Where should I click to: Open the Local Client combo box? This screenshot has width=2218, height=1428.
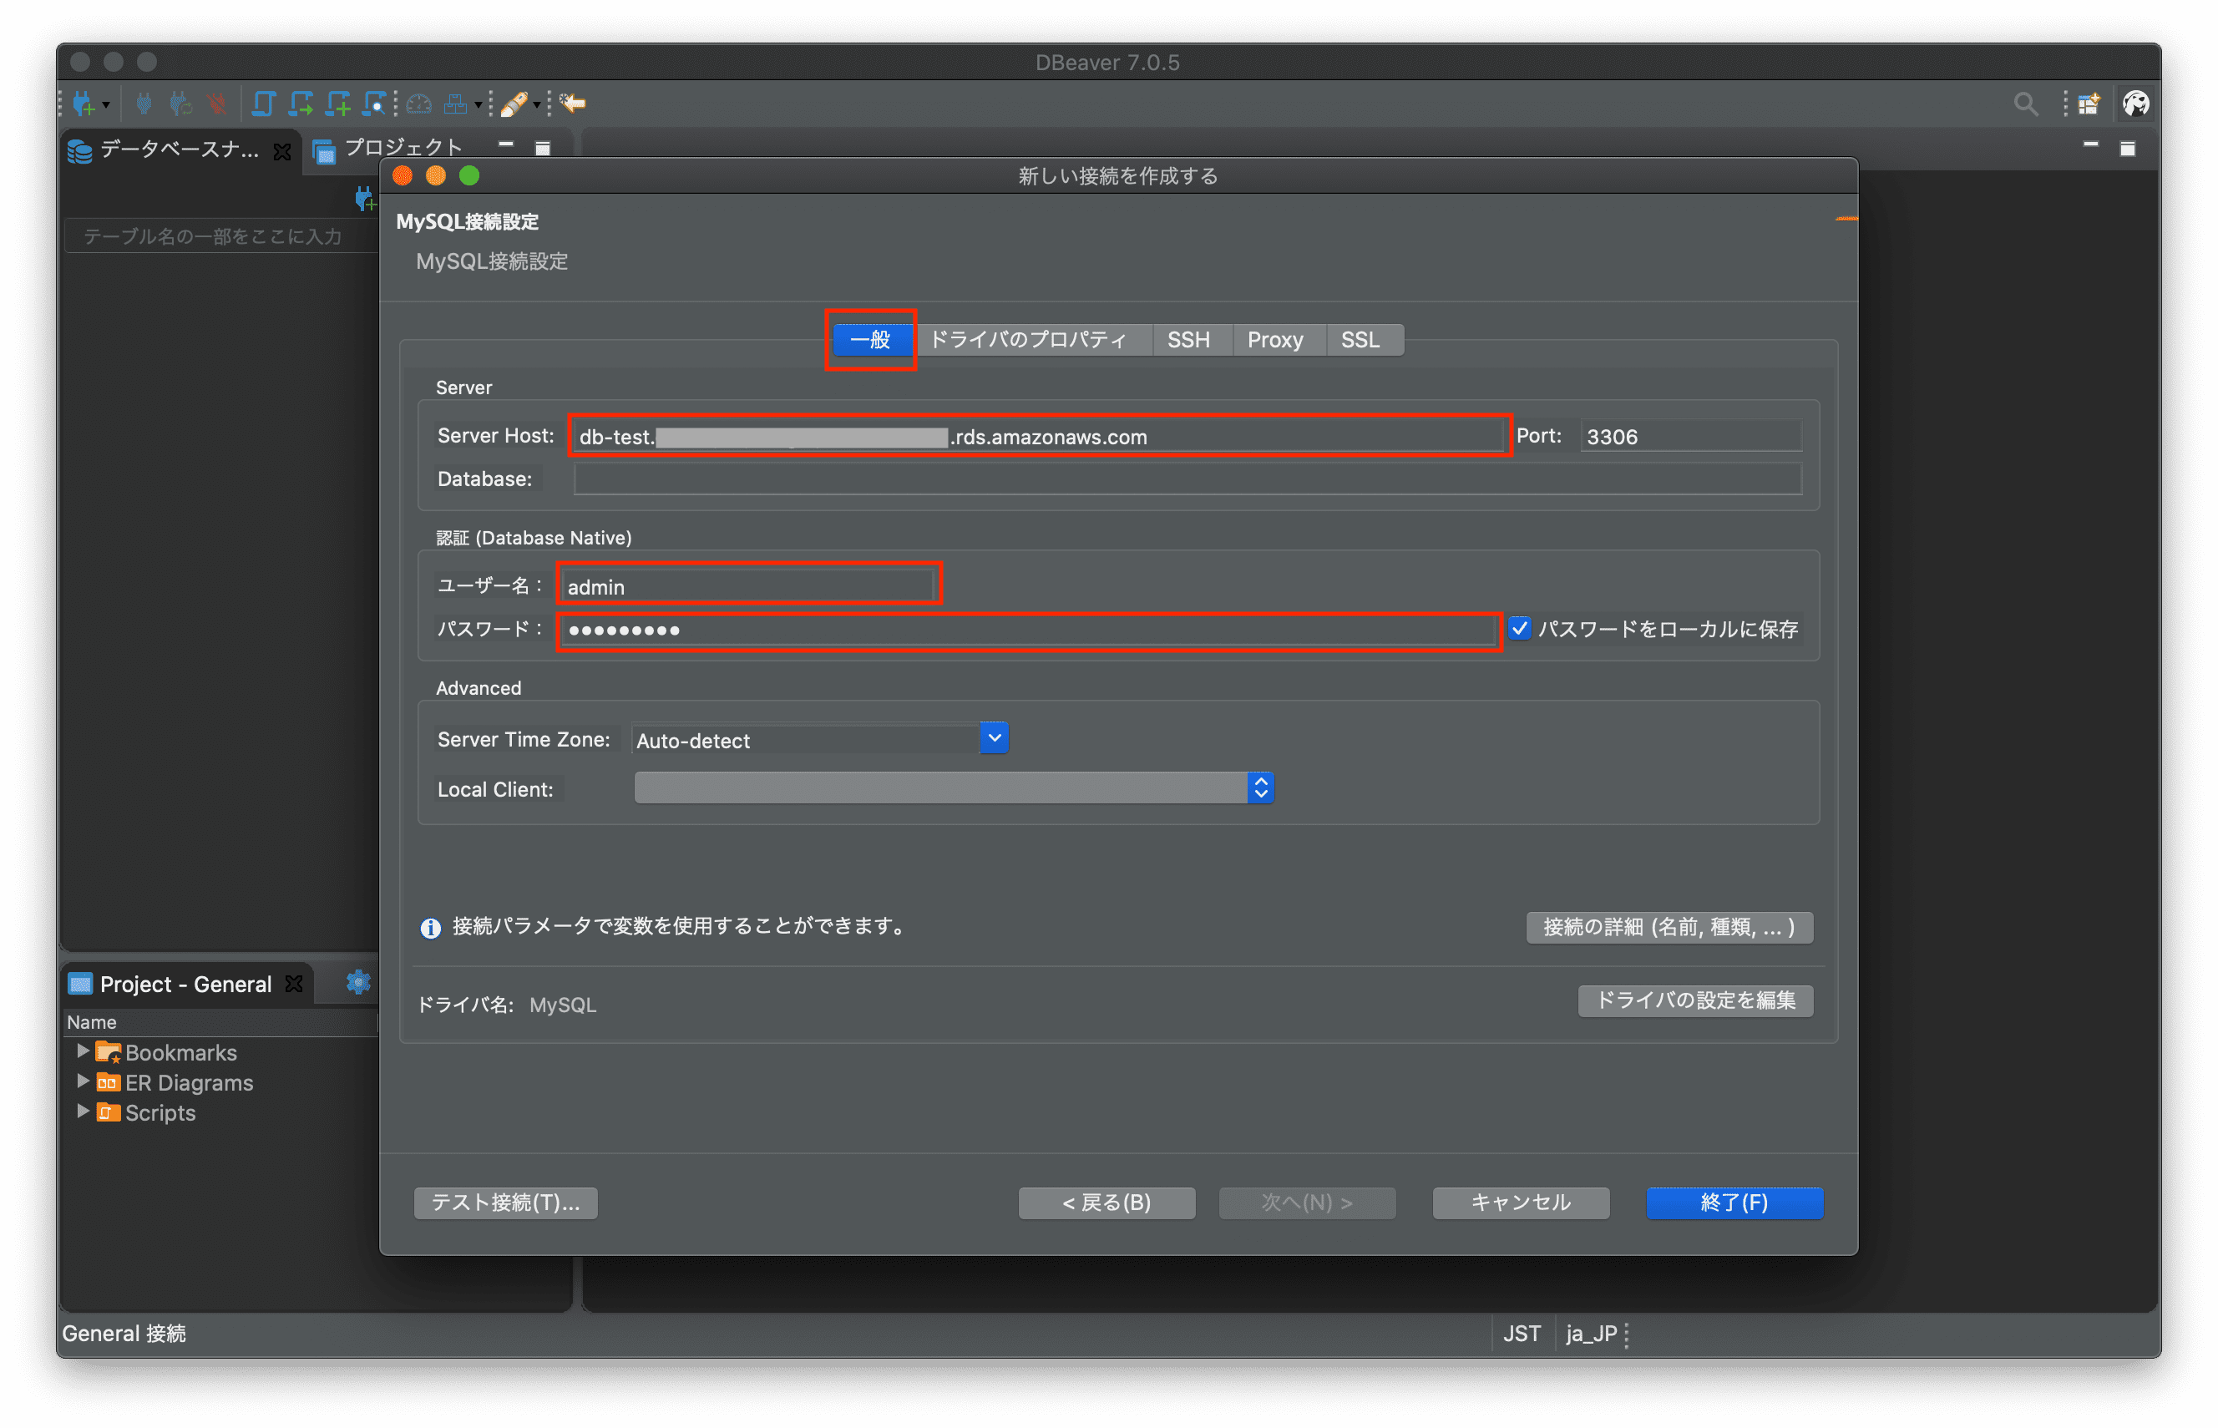coord(1260,788)
